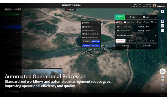The width and height of the screenshot is (167, 100).
Task: Click the 智空云平台 logo
Action: pos(13,9)
